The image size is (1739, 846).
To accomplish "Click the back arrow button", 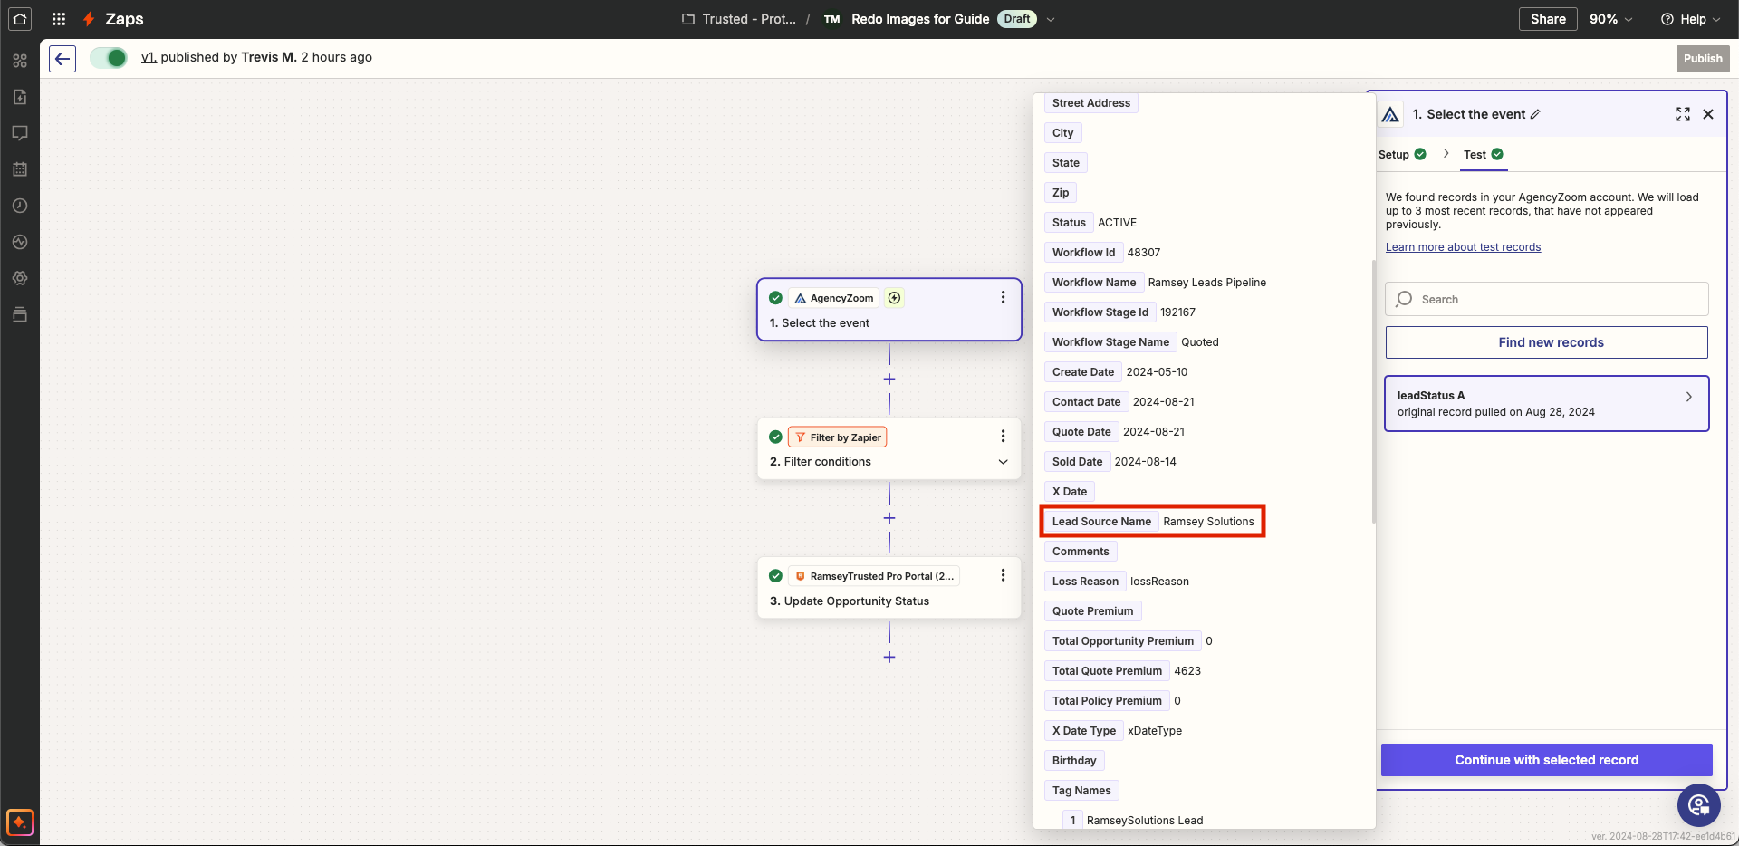I will tap(62, 59).
